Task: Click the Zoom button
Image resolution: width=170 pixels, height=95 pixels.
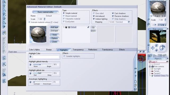Action: [54, 42]
